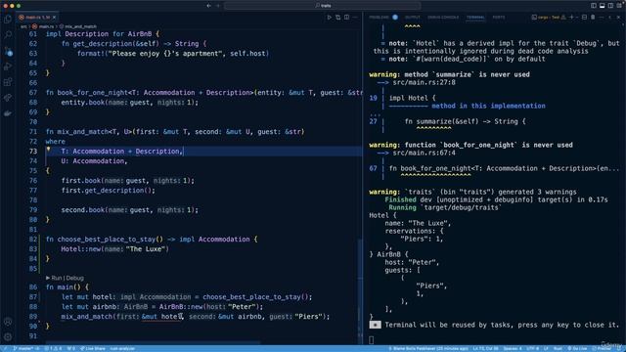Image resolution: width=626 pixels, height=352 pixels.
Task: Open src/main.rs:27:8 link in terminal
Action: 424,82
